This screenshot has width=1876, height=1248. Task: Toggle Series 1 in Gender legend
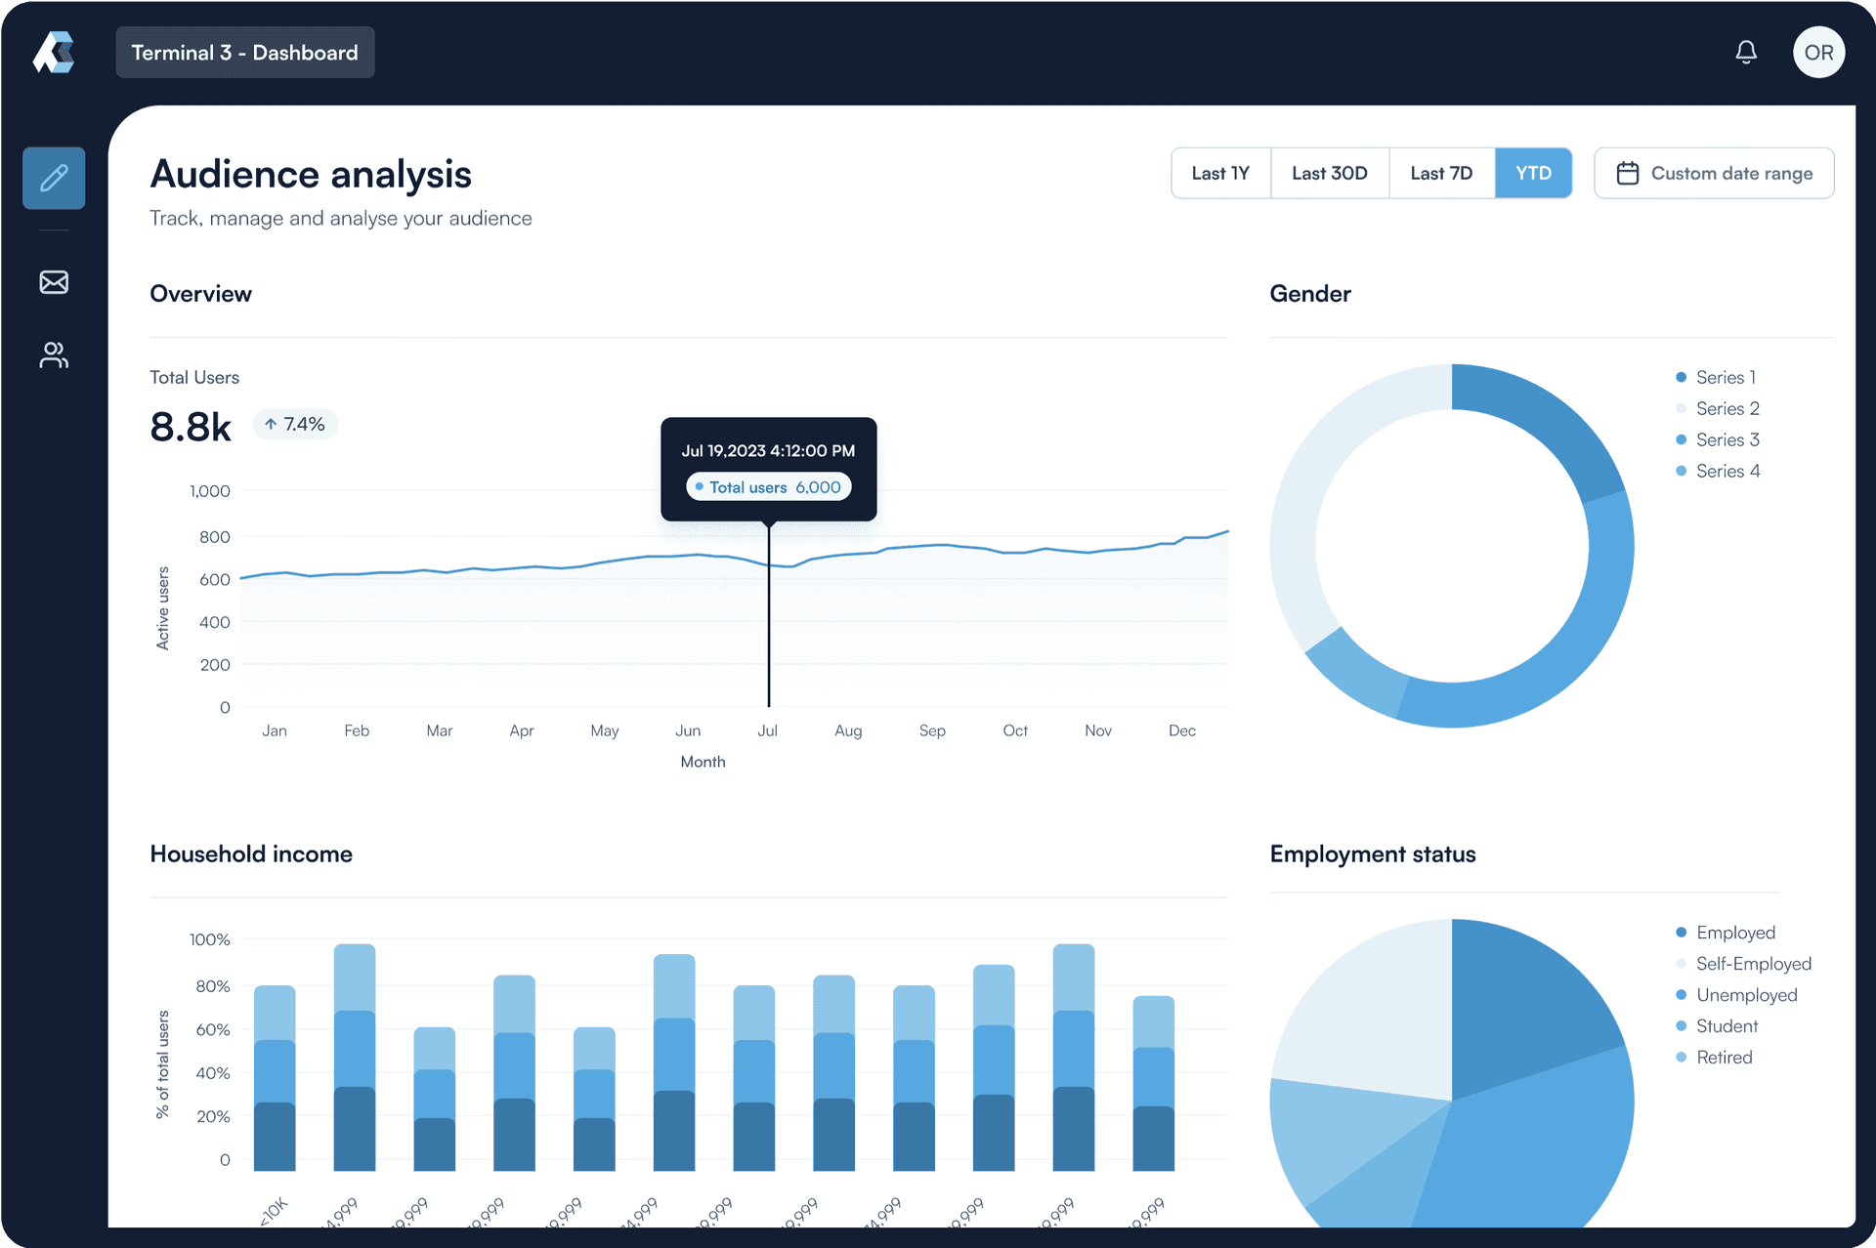1725,377
